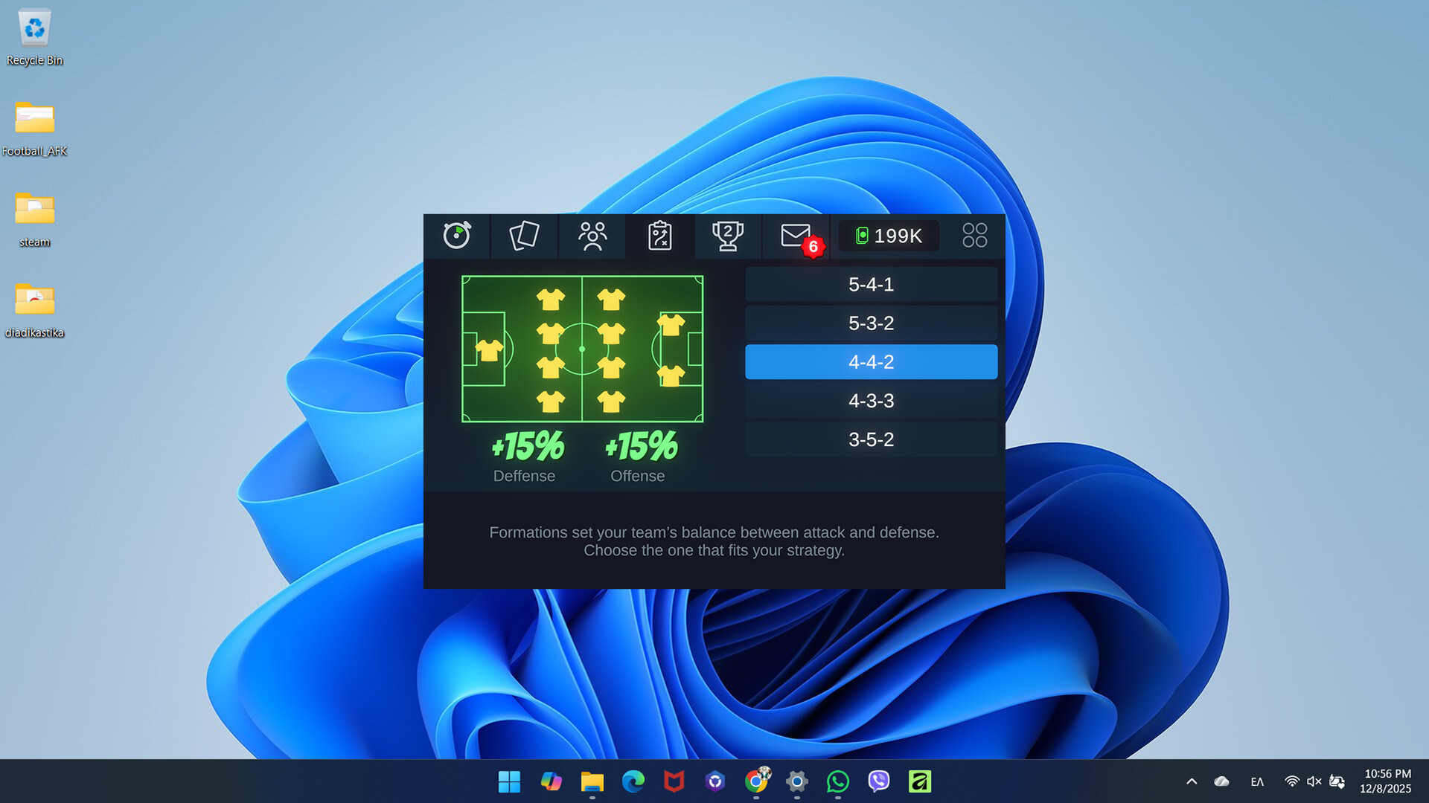
Task: Choose the 4-3-3 formation
Action: (871, 401)
